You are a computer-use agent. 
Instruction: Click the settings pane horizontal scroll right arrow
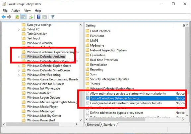[x=183, y=119]
